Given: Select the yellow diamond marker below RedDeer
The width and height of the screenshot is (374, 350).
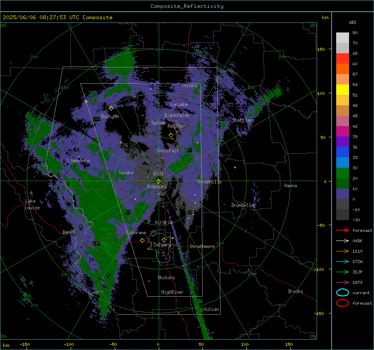Looking at the screenshot, I should pyautogui.click(x=171, y=135).
